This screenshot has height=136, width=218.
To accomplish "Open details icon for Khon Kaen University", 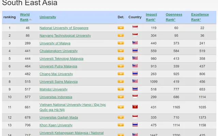I will [x=121, y=125].
